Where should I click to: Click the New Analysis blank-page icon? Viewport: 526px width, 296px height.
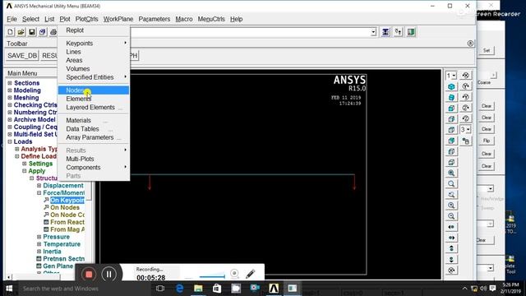[10, 32]
